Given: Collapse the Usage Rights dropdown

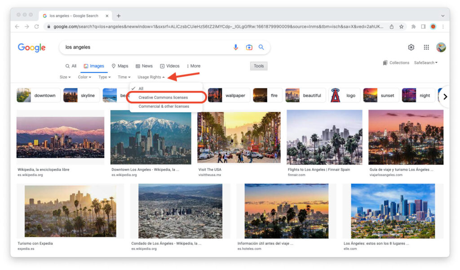Looking at the screenshot, I should pos(151,77).
